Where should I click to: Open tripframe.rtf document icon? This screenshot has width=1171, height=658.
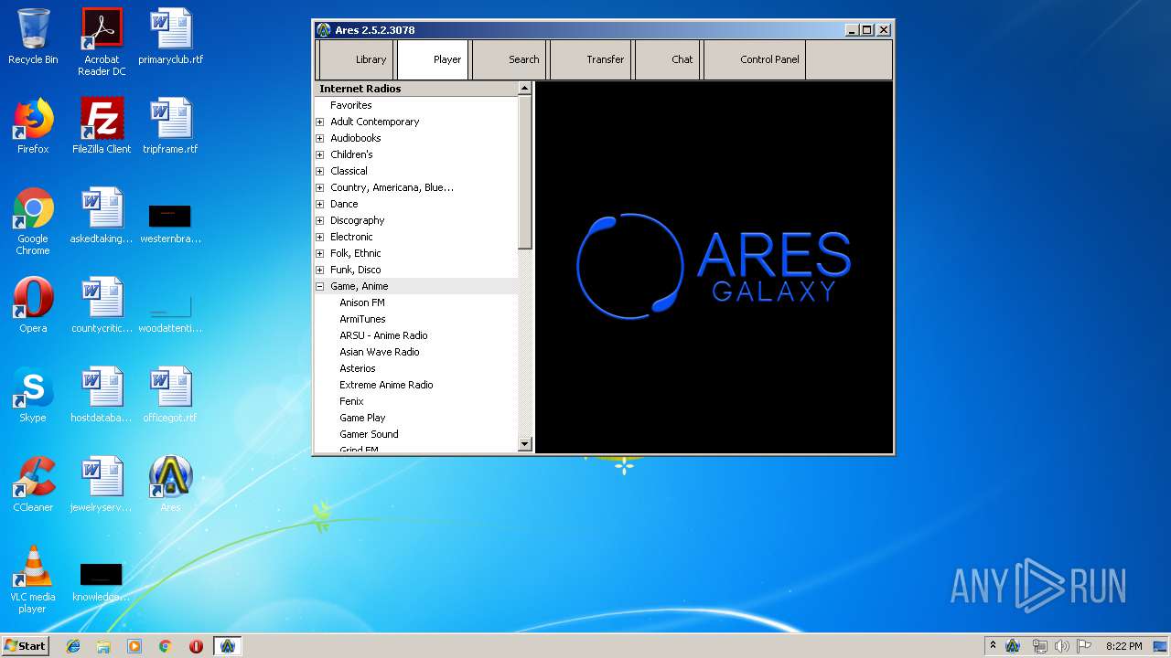171,126
